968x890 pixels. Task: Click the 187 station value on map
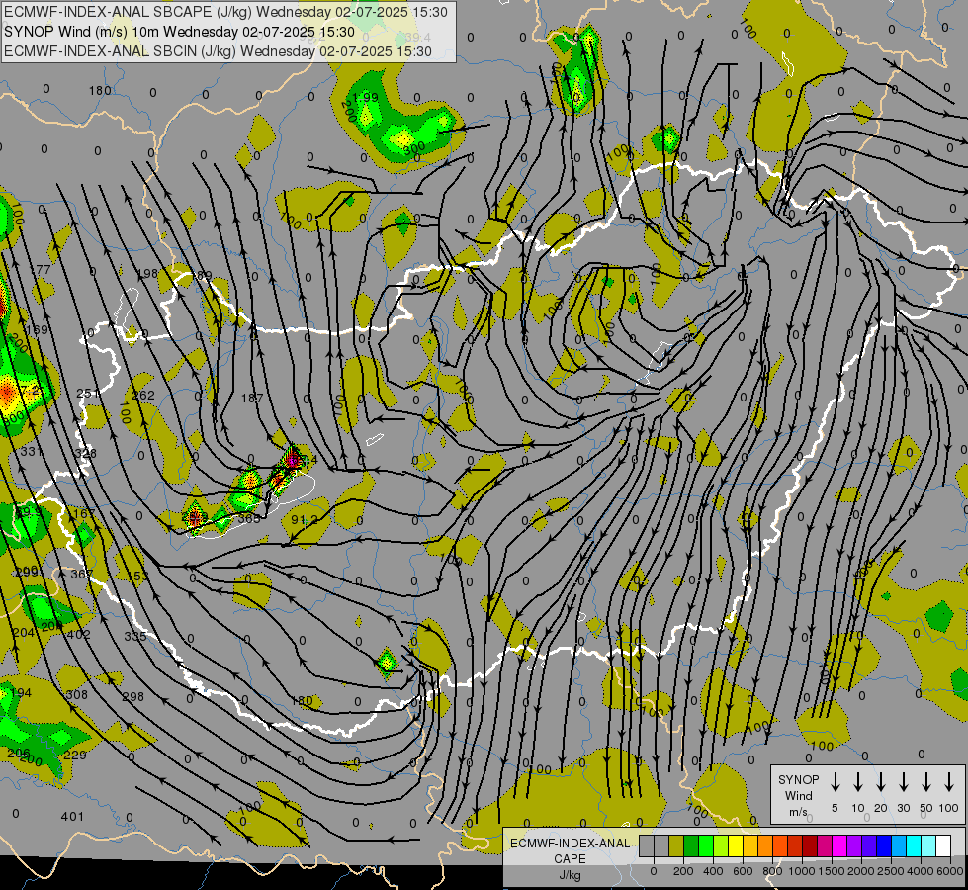click(252, 398)
